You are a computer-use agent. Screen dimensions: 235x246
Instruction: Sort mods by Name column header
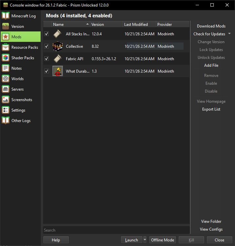[x=71, y=25]
